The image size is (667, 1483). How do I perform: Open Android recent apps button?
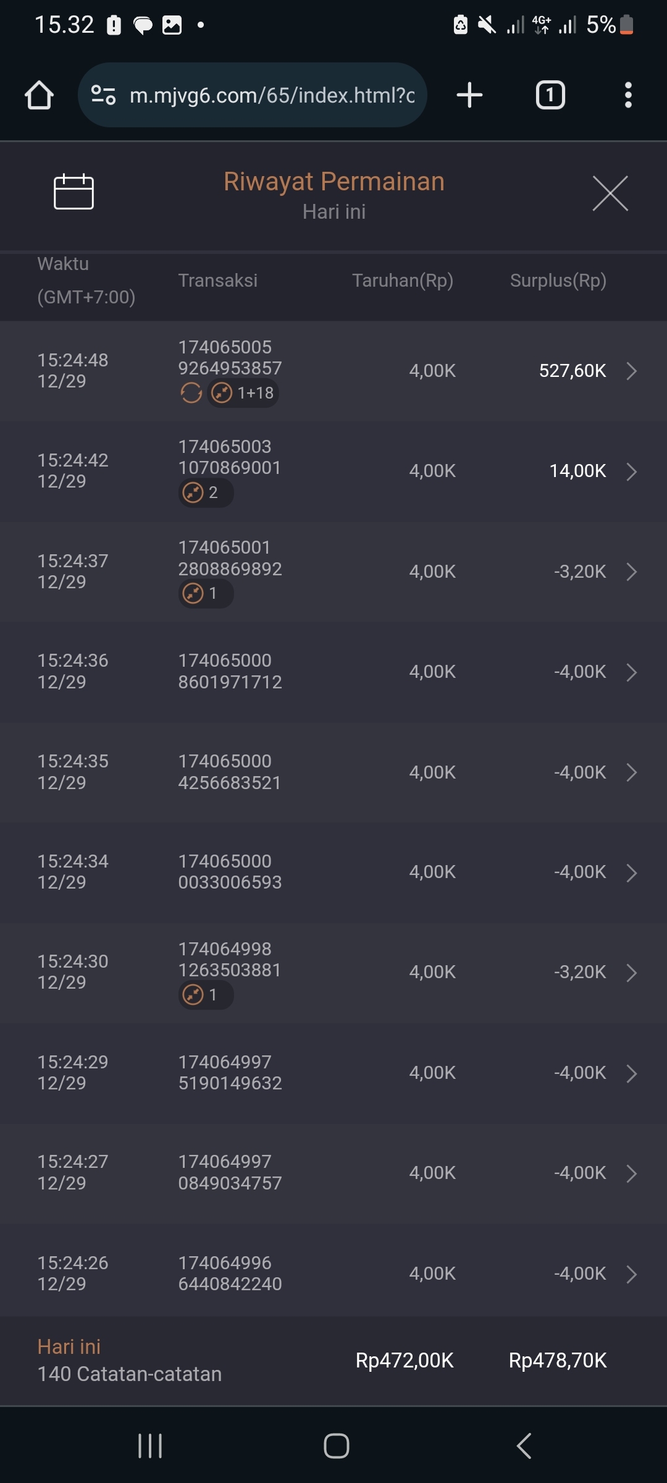pos(150,1446)
